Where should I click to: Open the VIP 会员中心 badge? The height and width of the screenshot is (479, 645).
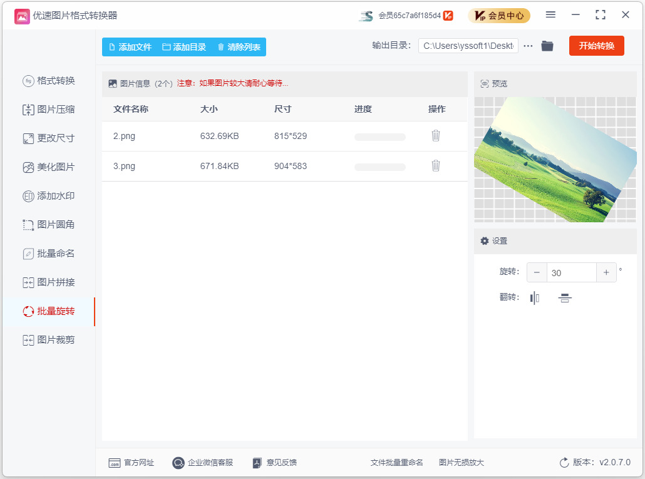coord(499,16)
